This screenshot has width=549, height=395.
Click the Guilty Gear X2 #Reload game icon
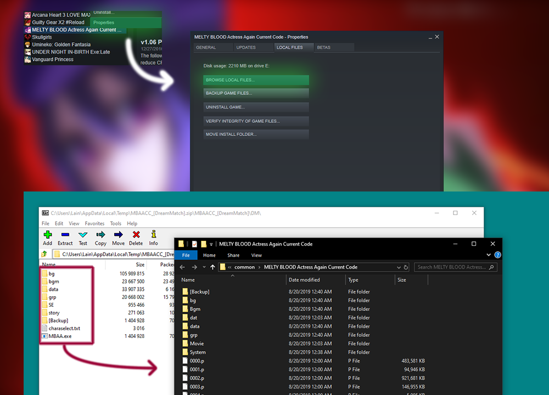27,22
